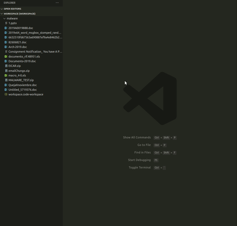Click the malware folder name
The image size is (237, 226).
[x=12, y=18]
